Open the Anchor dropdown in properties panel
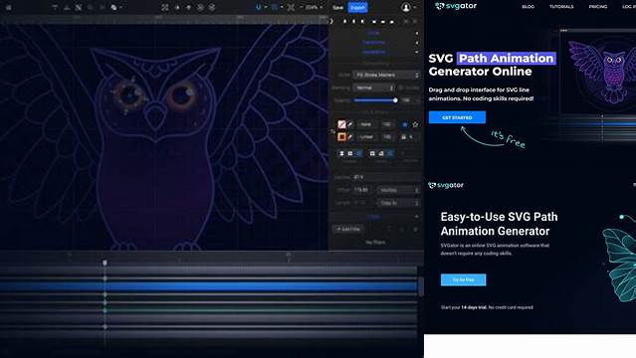The width and height of the screenshot is (636, 358). coord(386,75)
